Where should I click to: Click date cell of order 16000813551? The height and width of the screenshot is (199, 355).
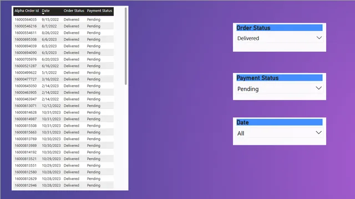pos(51,166)
